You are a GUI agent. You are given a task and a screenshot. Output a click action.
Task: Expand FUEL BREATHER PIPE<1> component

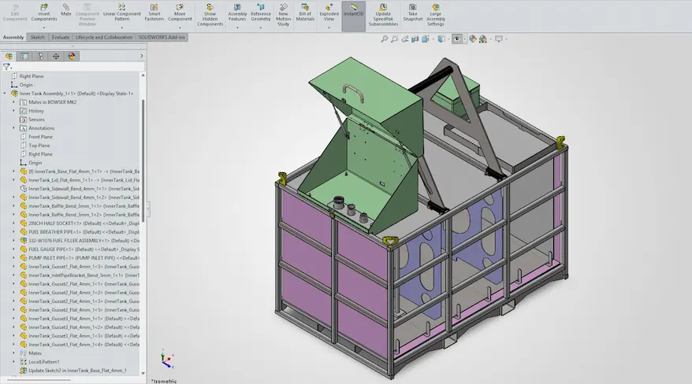coord(13,232)
